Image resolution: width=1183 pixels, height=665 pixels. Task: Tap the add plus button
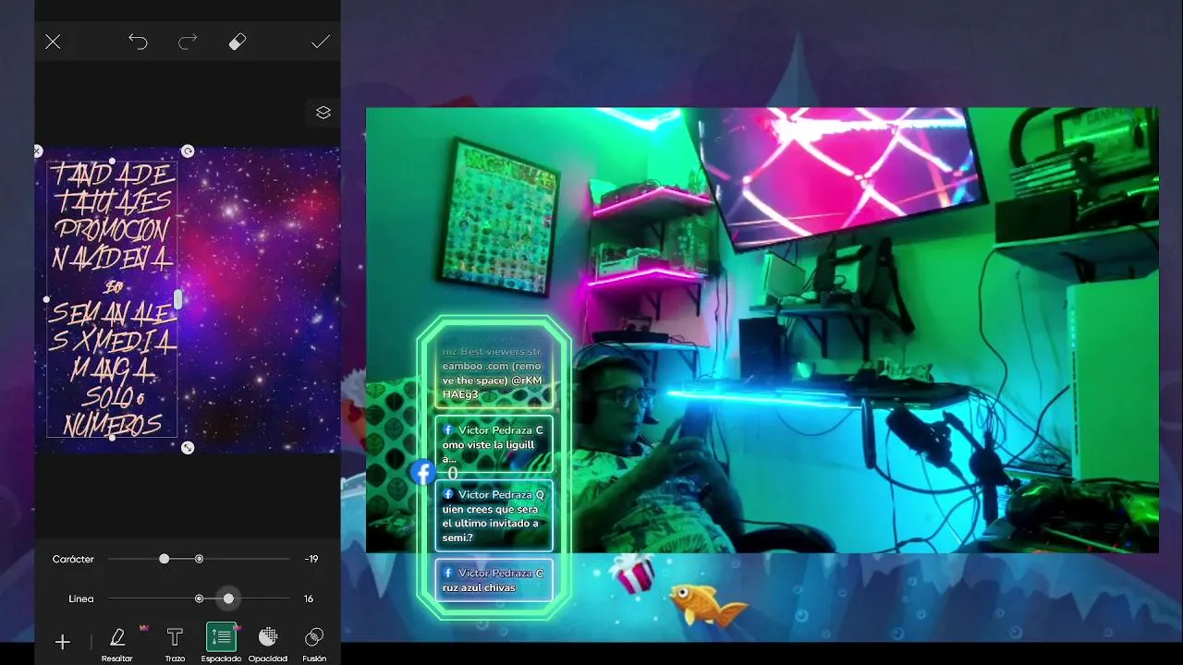pyautogui.click(x=63, y=642)
